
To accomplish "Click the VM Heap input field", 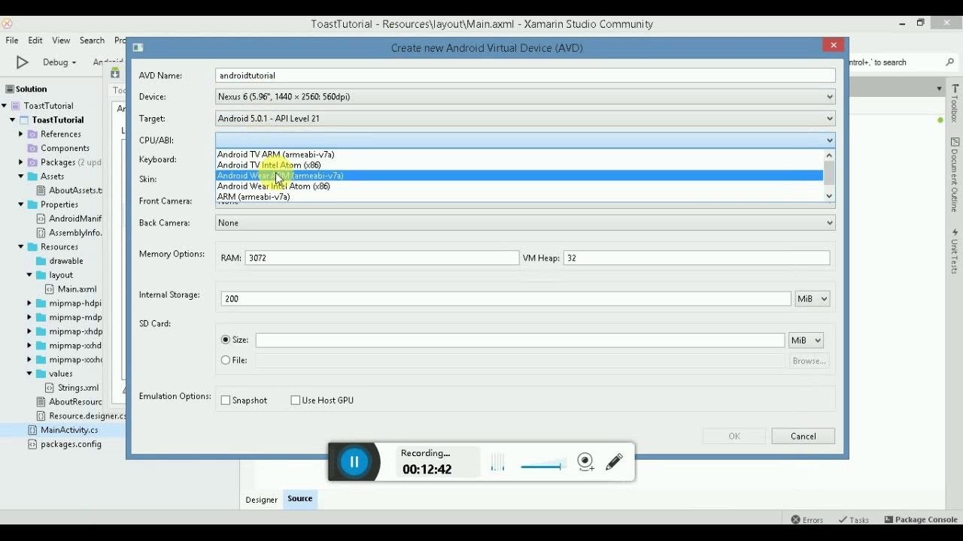I will tap(697, 258).
